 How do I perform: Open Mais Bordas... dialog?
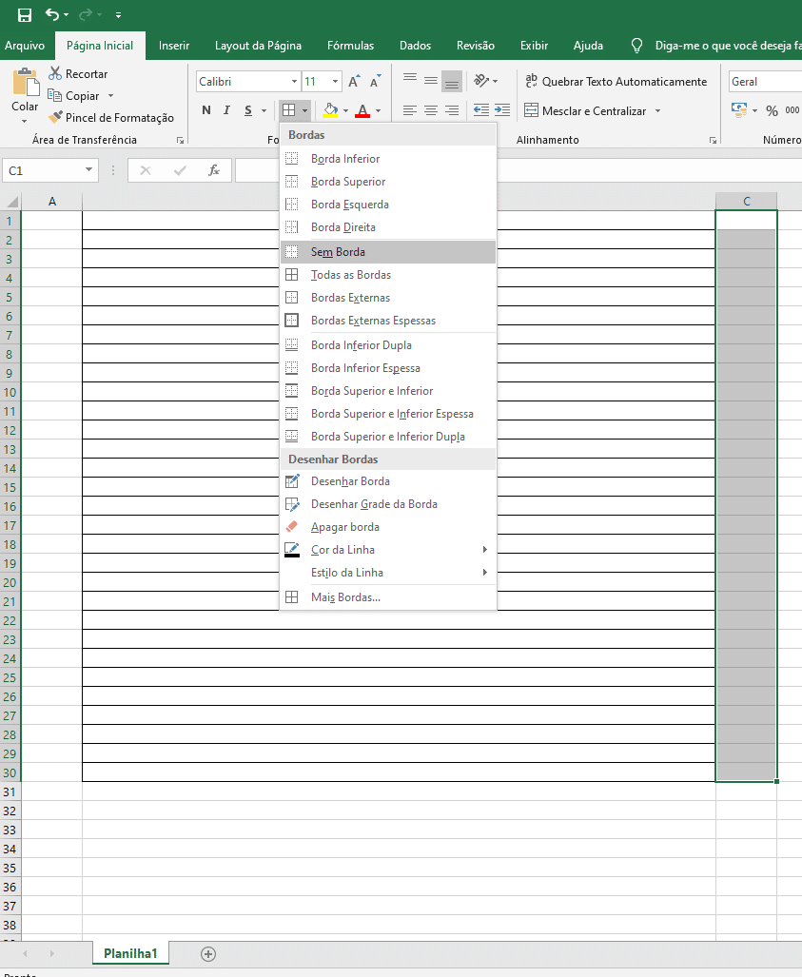point(387,597)
